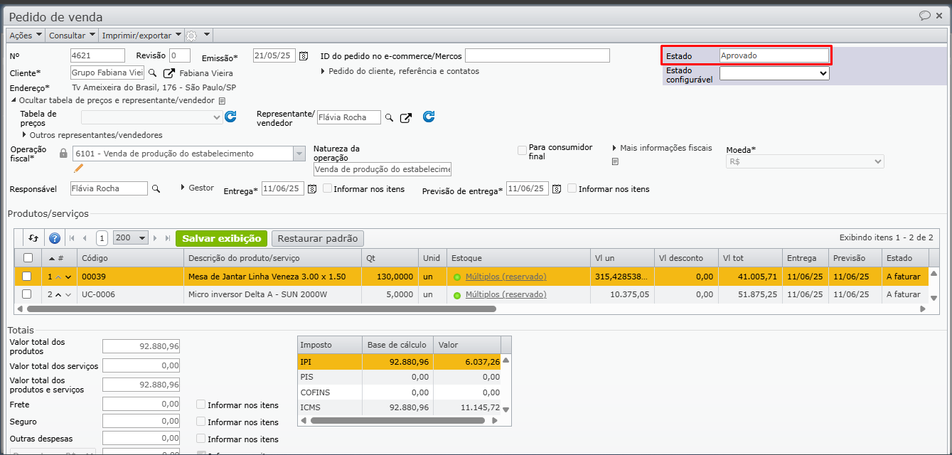This screenshot has width=952, height=455.
Task: Open the Ações menu
Action: point(26,35)
